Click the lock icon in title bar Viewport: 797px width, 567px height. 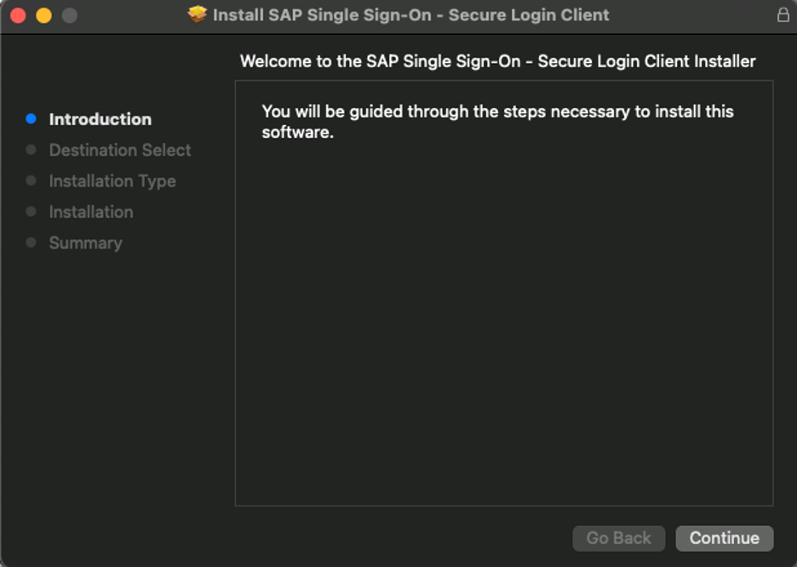(783, 14)
